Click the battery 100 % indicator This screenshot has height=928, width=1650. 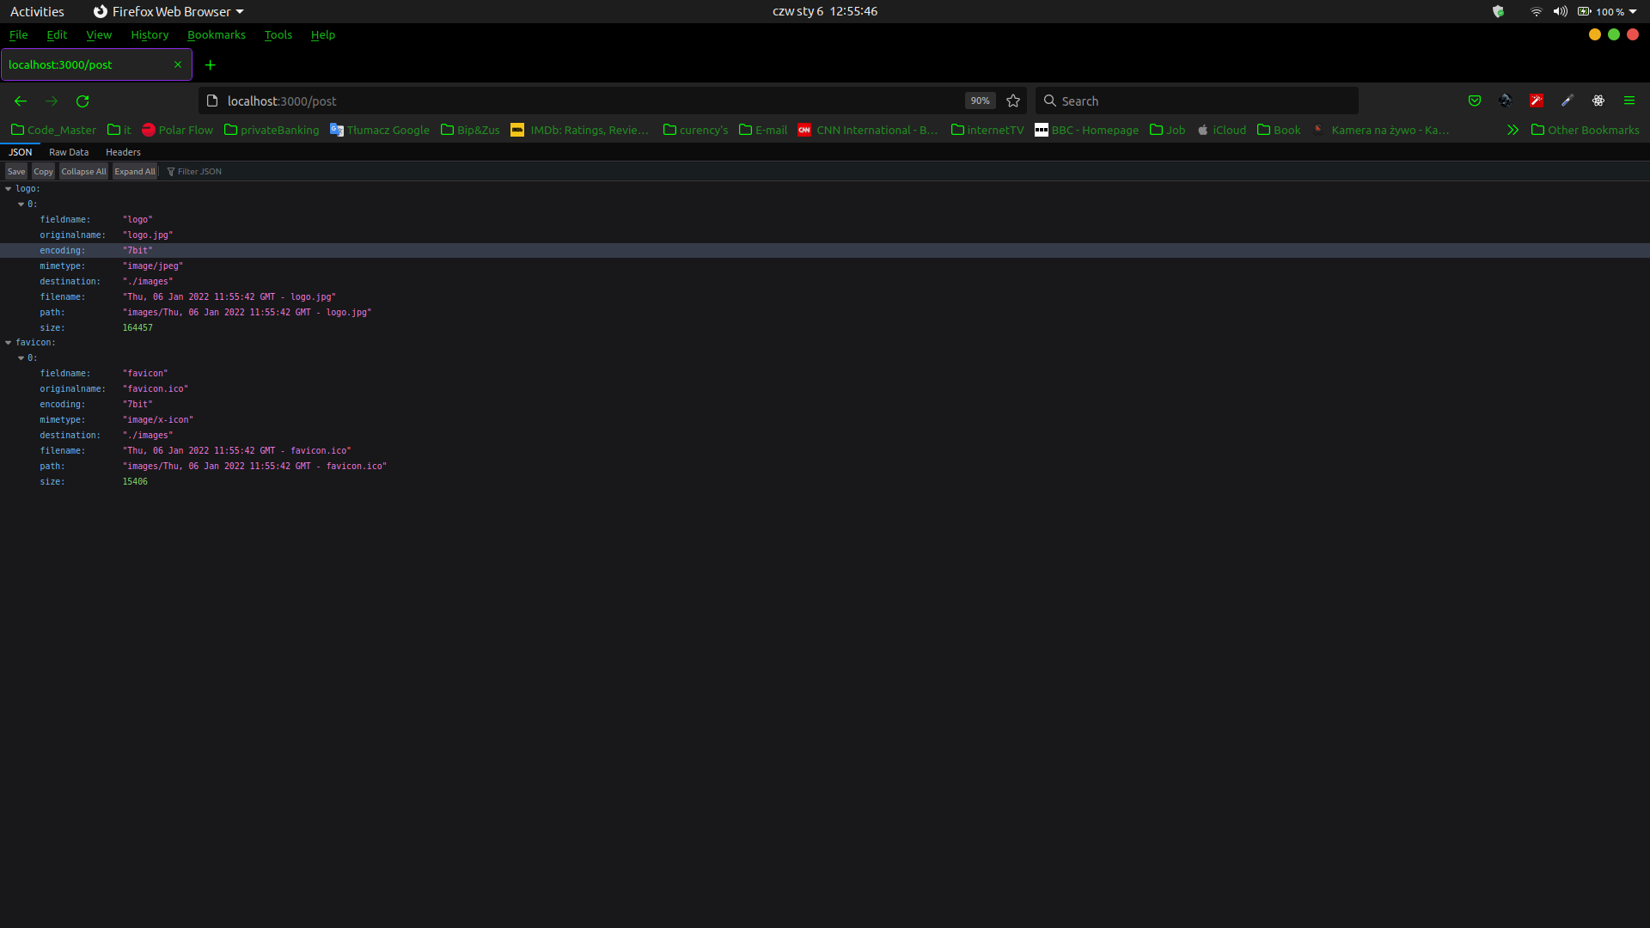pos(1600,12)
